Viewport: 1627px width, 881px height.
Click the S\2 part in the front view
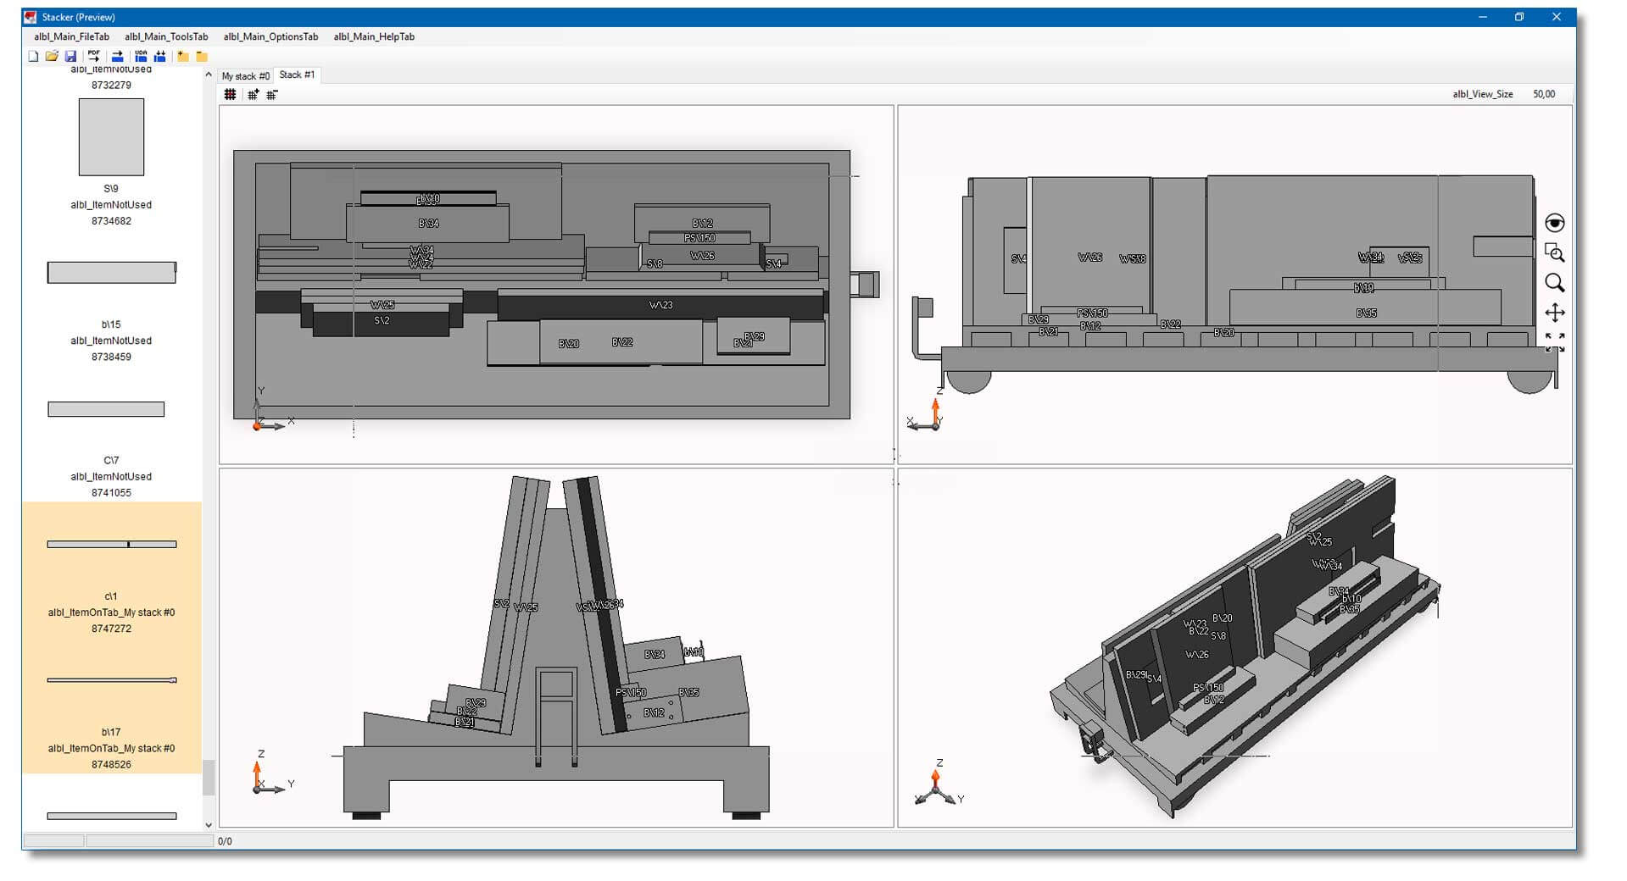tap(501, 604)
